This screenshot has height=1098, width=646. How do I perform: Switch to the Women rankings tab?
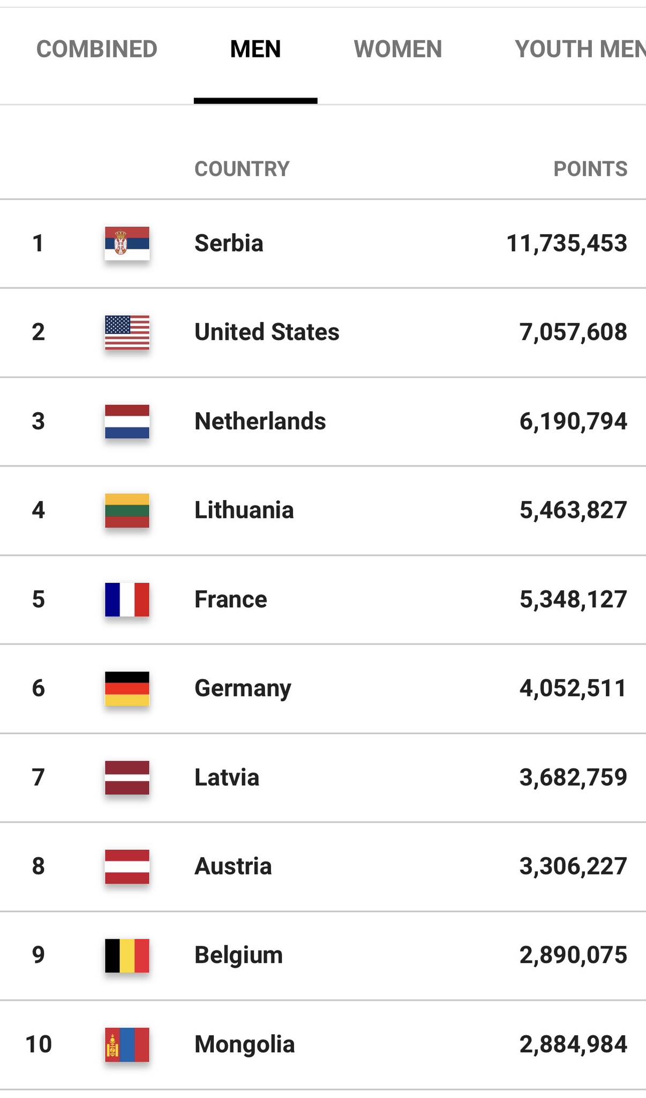(x=398, y=49)
